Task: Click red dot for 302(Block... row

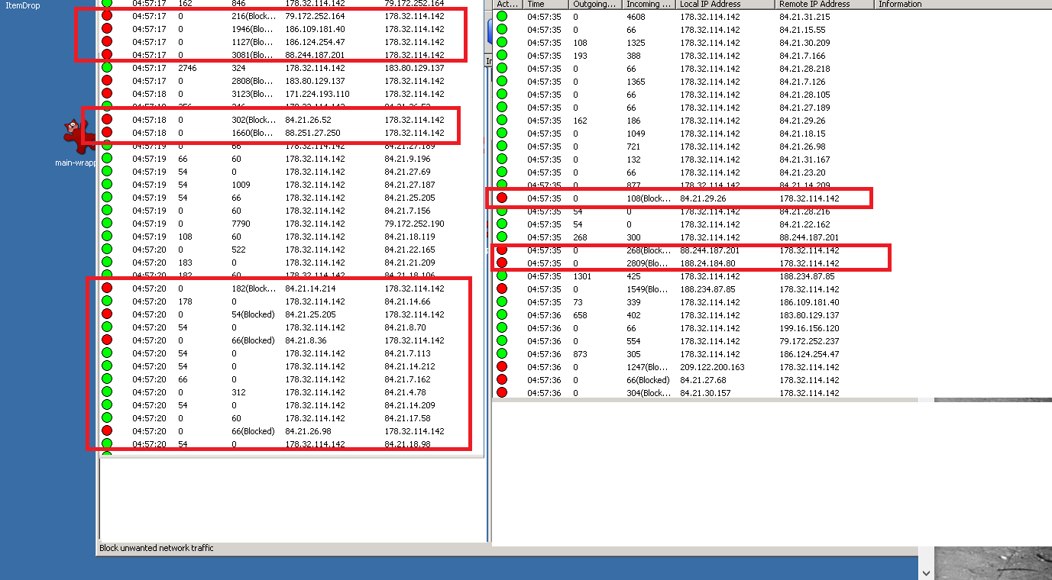Action: pyautogui.click(x=107, y=119)
